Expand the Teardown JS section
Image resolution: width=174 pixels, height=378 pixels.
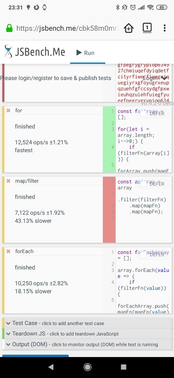(x=87, y=334)
